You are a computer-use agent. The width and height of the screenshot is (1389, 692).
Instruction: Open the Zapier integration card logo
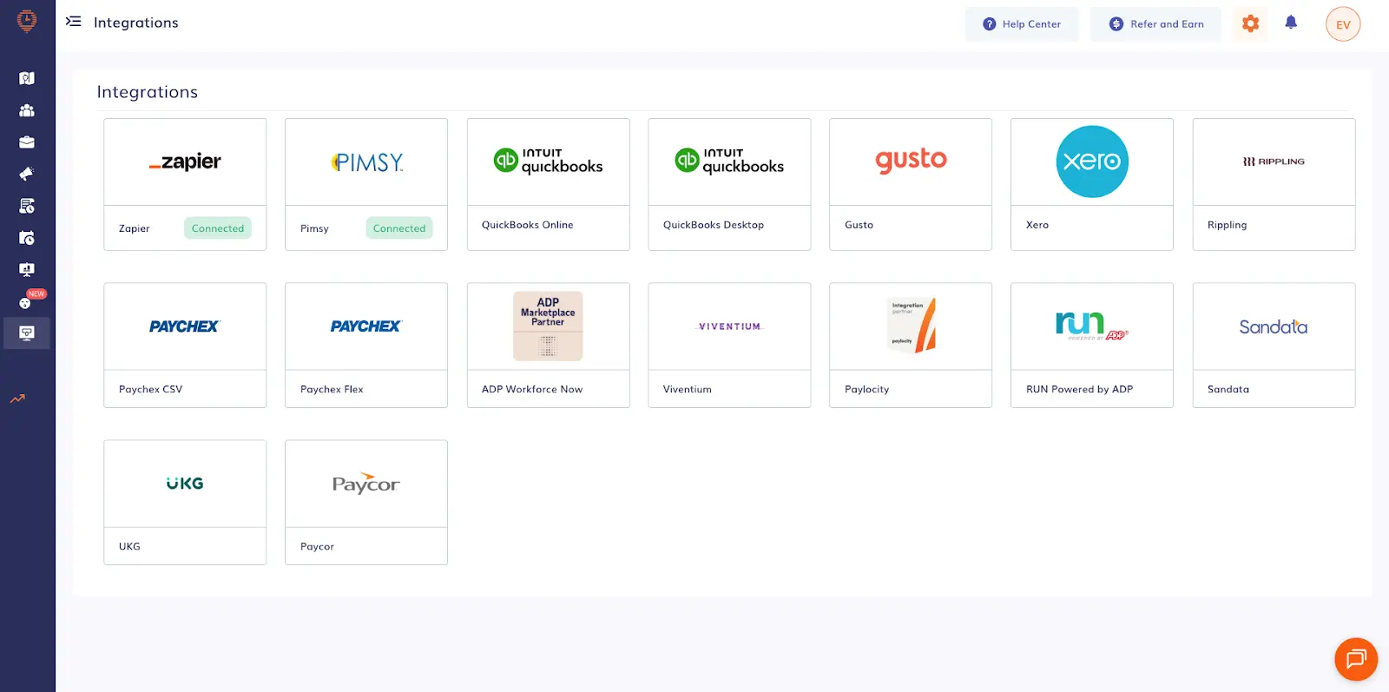185,162
